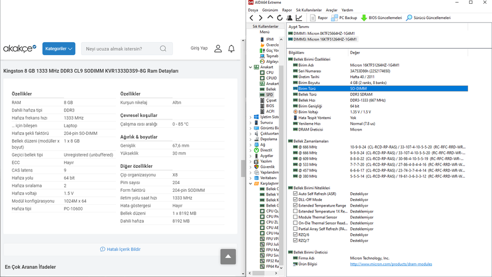Toggle Extended Temperature Range checkbox
Viewport: 492px width, 277px height.
click(x=295, y=205)
